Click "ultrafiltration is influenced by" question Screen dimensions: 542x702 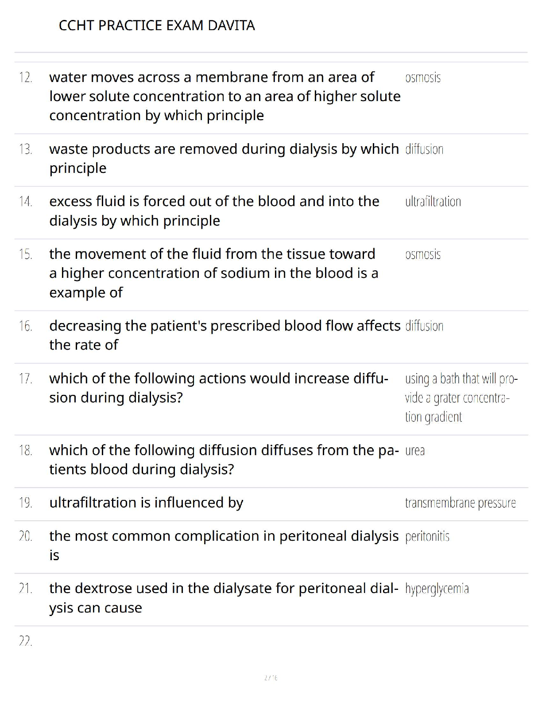[146, 503]
